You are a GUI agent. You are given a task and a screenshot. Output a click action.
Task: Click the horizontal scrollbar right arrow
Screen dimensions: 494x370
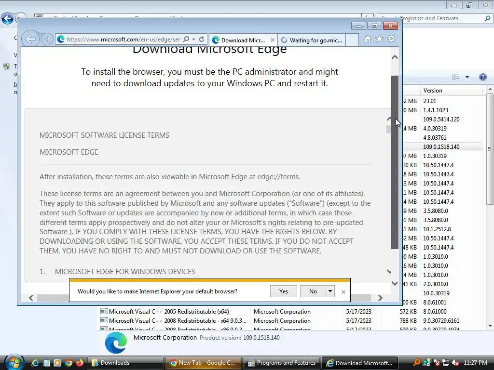[380, 298]
